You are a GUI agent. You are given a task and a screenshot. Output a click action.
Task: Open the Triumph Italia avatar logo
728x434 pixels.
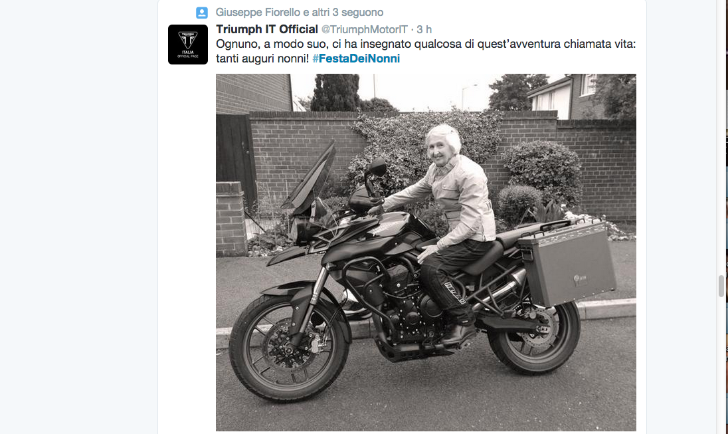click(x=187, y=45)
